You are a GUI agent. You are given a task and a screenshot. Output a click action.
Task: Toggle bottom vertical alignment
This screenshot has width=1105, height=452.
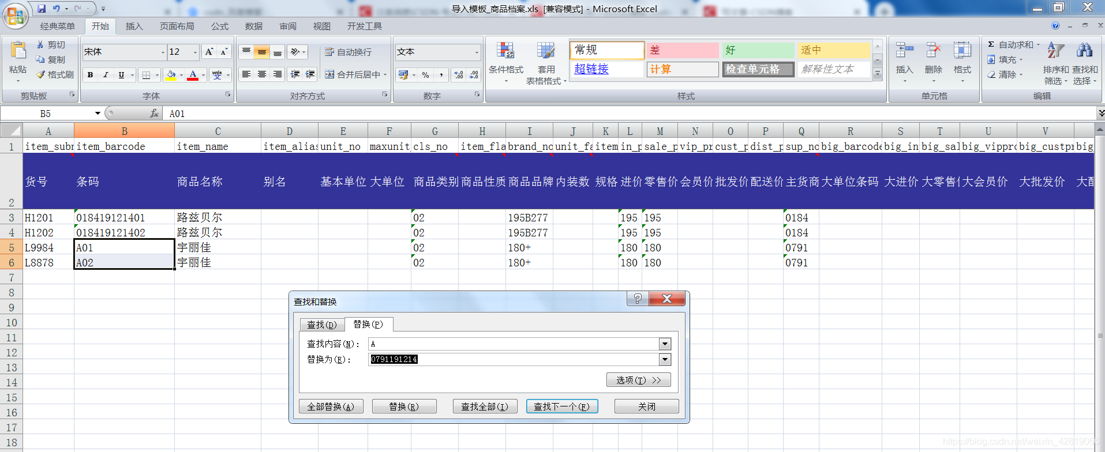click(278, 52)
